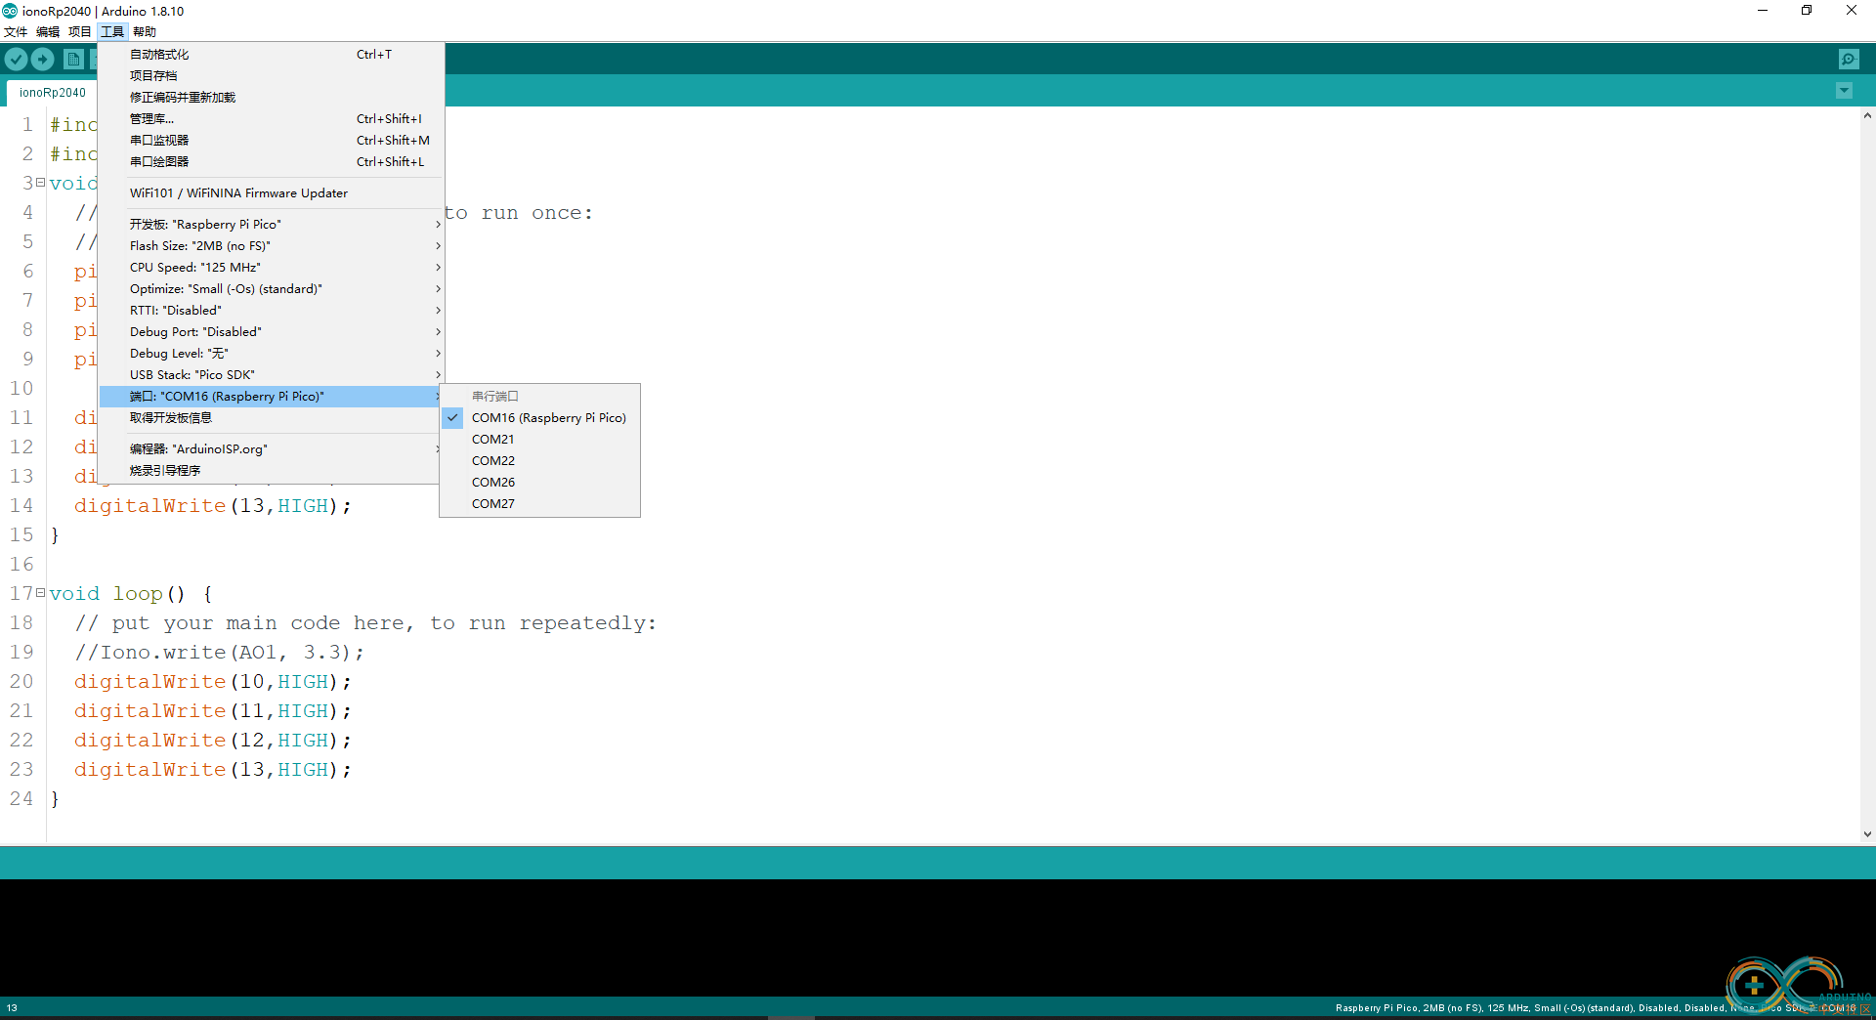Choose 烧录引导程序 menu entry
The image size is (1876, 1020).
(272, 471)
